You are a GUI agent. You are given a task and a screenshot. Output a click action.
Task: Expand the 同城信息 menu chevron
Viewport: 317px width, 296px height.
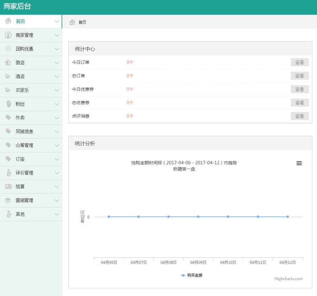tap(57, 131)
